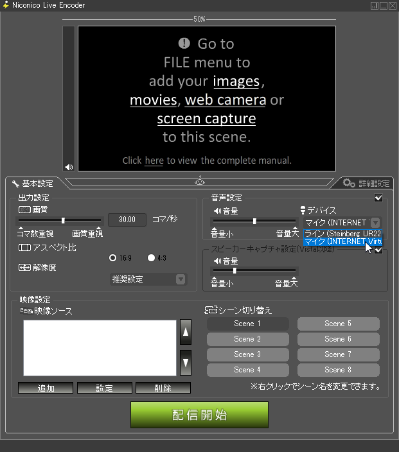Open the マイク device dropdown
This screenshot has height=452, width=399.
pos(342,223)
